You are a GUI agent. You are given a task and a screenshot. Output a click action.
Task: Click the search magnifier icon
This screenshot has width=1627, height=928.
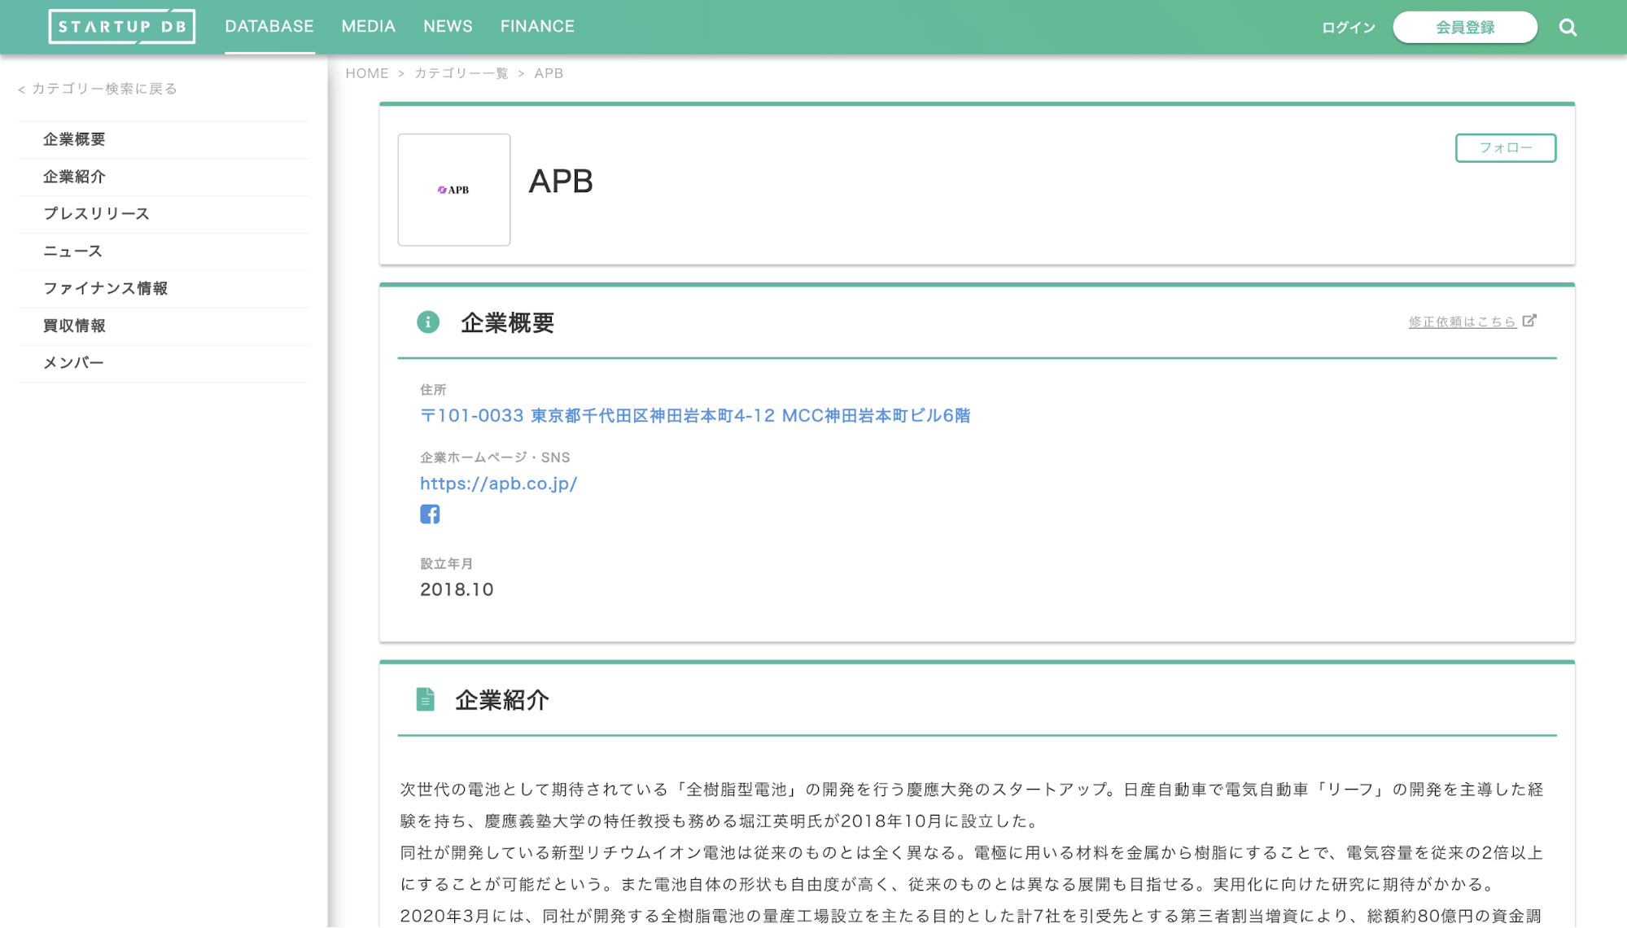click(x=1568, y=28)
